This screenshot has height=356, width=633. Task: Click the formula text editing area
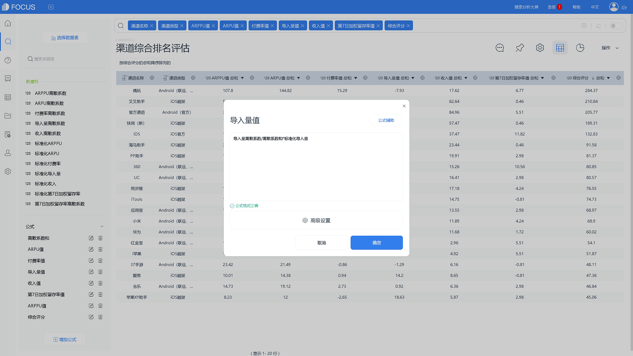click(x=316, y=167)
